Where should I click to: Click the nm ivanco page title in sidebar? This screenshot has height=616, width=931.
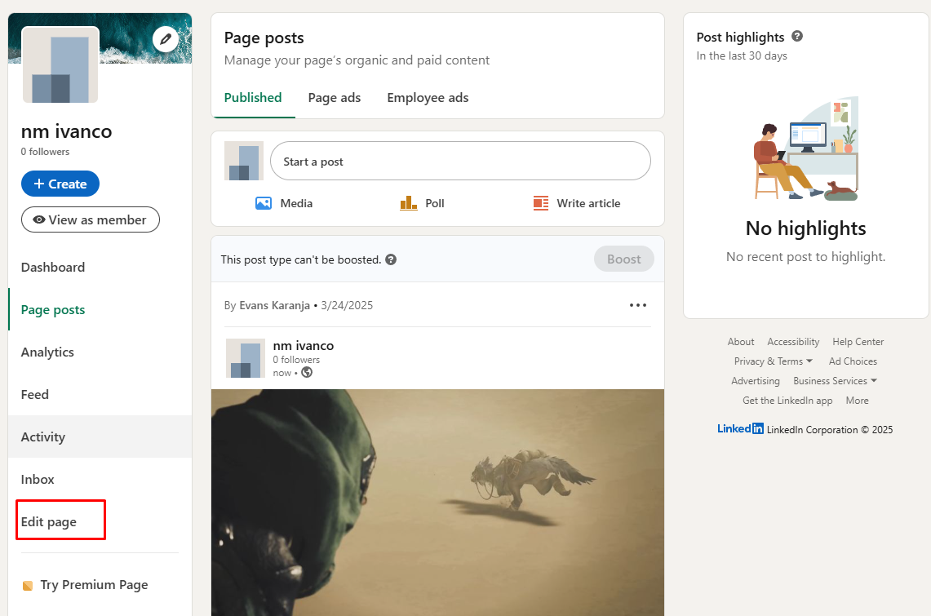67,131
